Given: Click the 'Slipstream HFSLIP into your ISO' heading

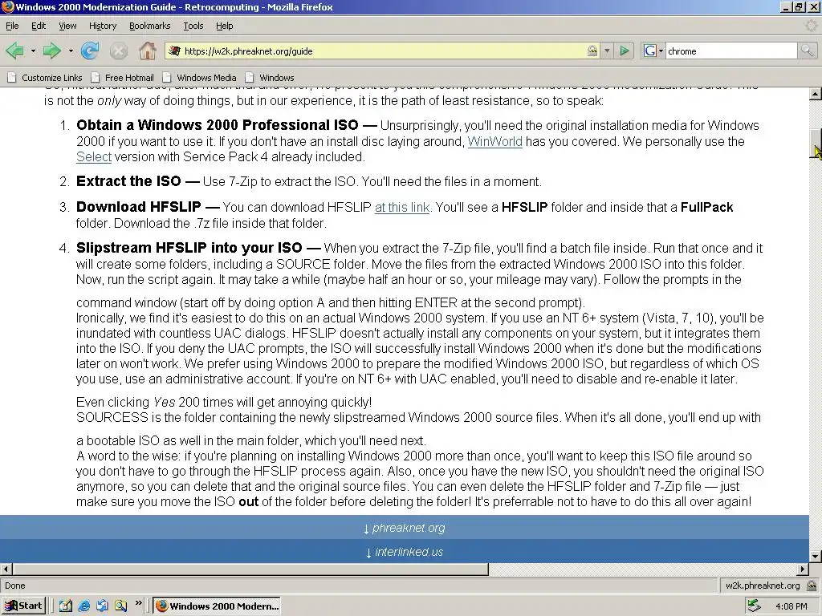Looking at the screenshot, I should [189, 247].
